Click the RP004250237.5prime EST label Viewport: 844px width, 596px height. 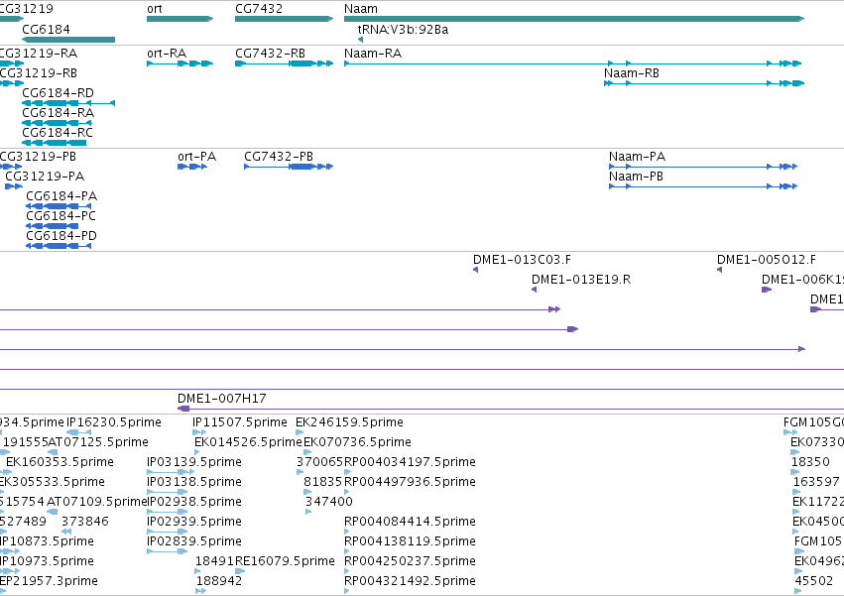(x=410, y=562)
